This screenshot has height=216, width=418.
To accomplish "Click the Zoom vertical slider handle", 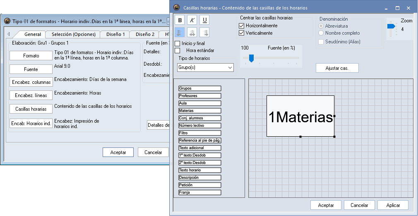I will (x=391, y=26).
